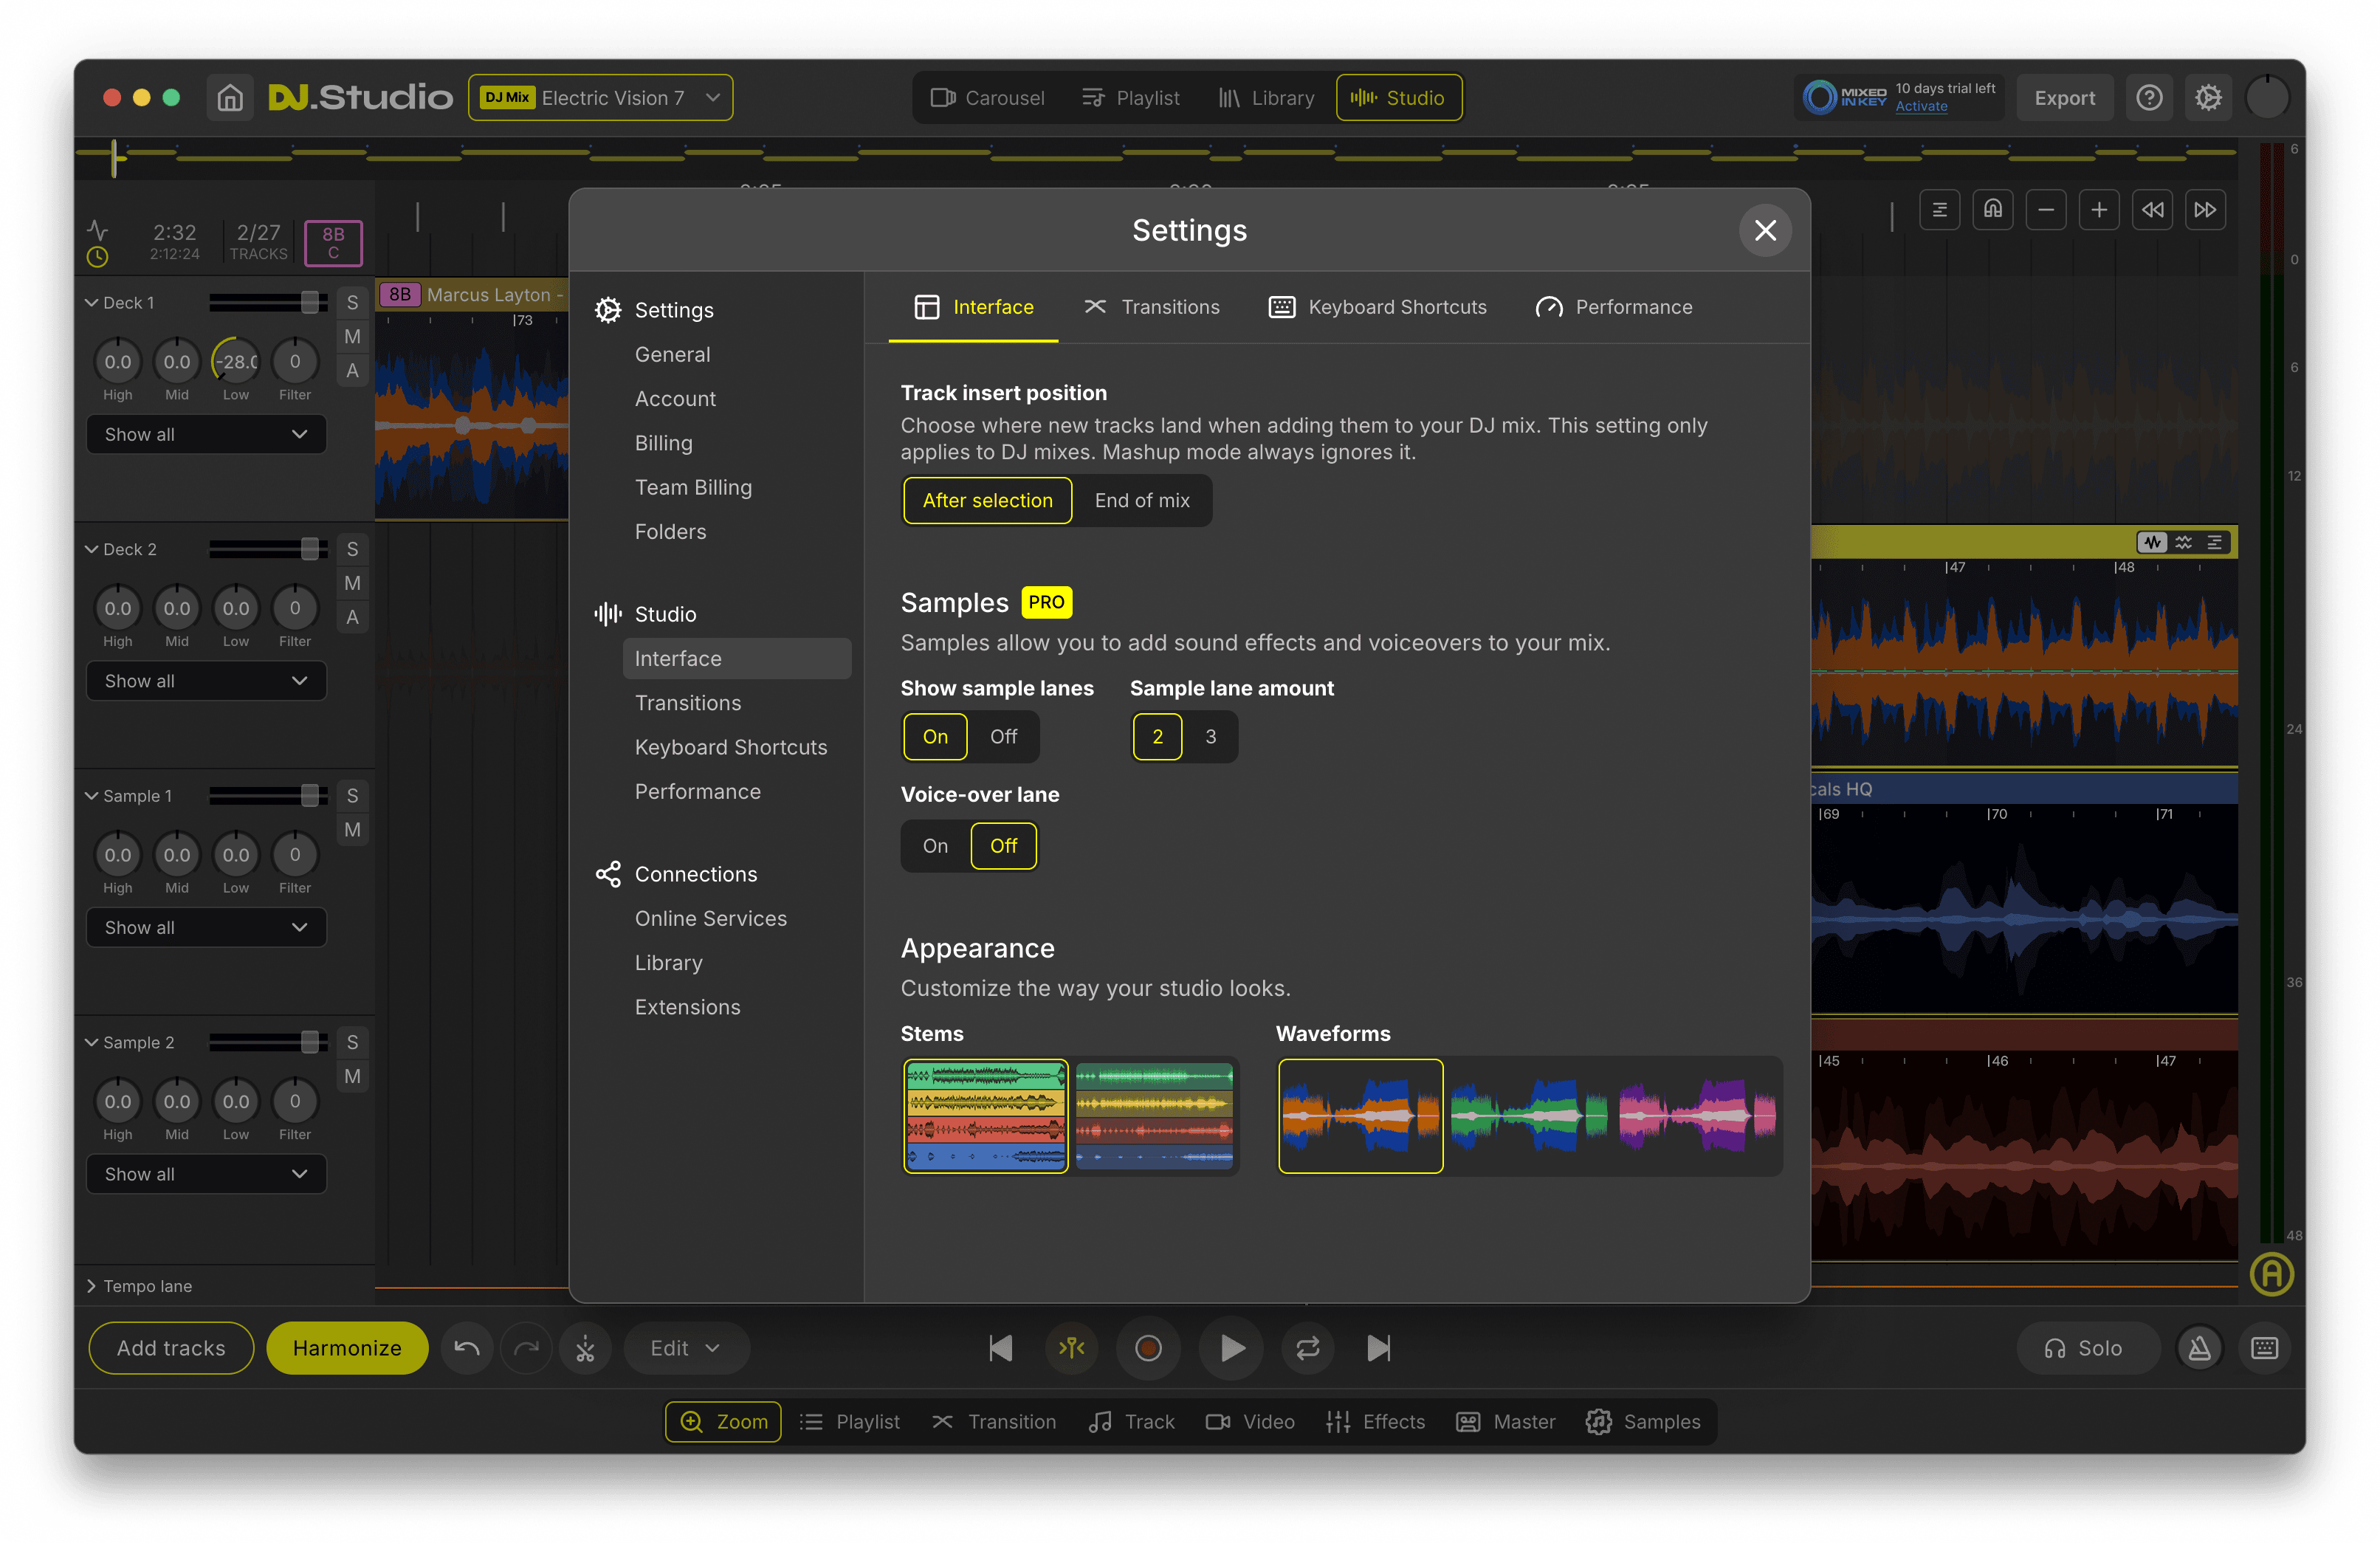Open the user profile avatar circle
Viewport: 2380px width, 1543px height.
pyautogui.click(x=2267, y=97)
